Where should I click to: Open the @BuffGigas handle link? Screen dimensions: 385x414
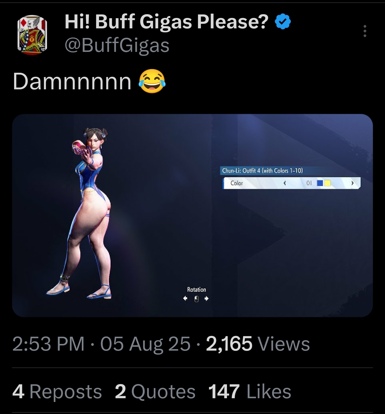click(117, 45)
